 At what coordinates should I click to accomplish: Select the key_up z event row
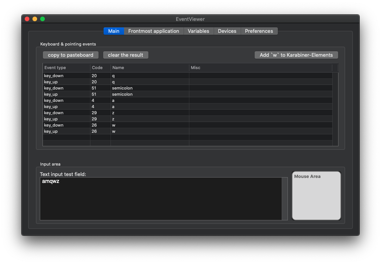point(187,119)
